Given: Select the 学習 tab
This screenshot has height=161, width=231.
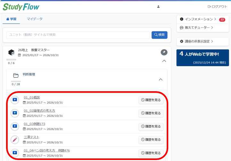Looking at the screenshot, I should click(11, 19).
